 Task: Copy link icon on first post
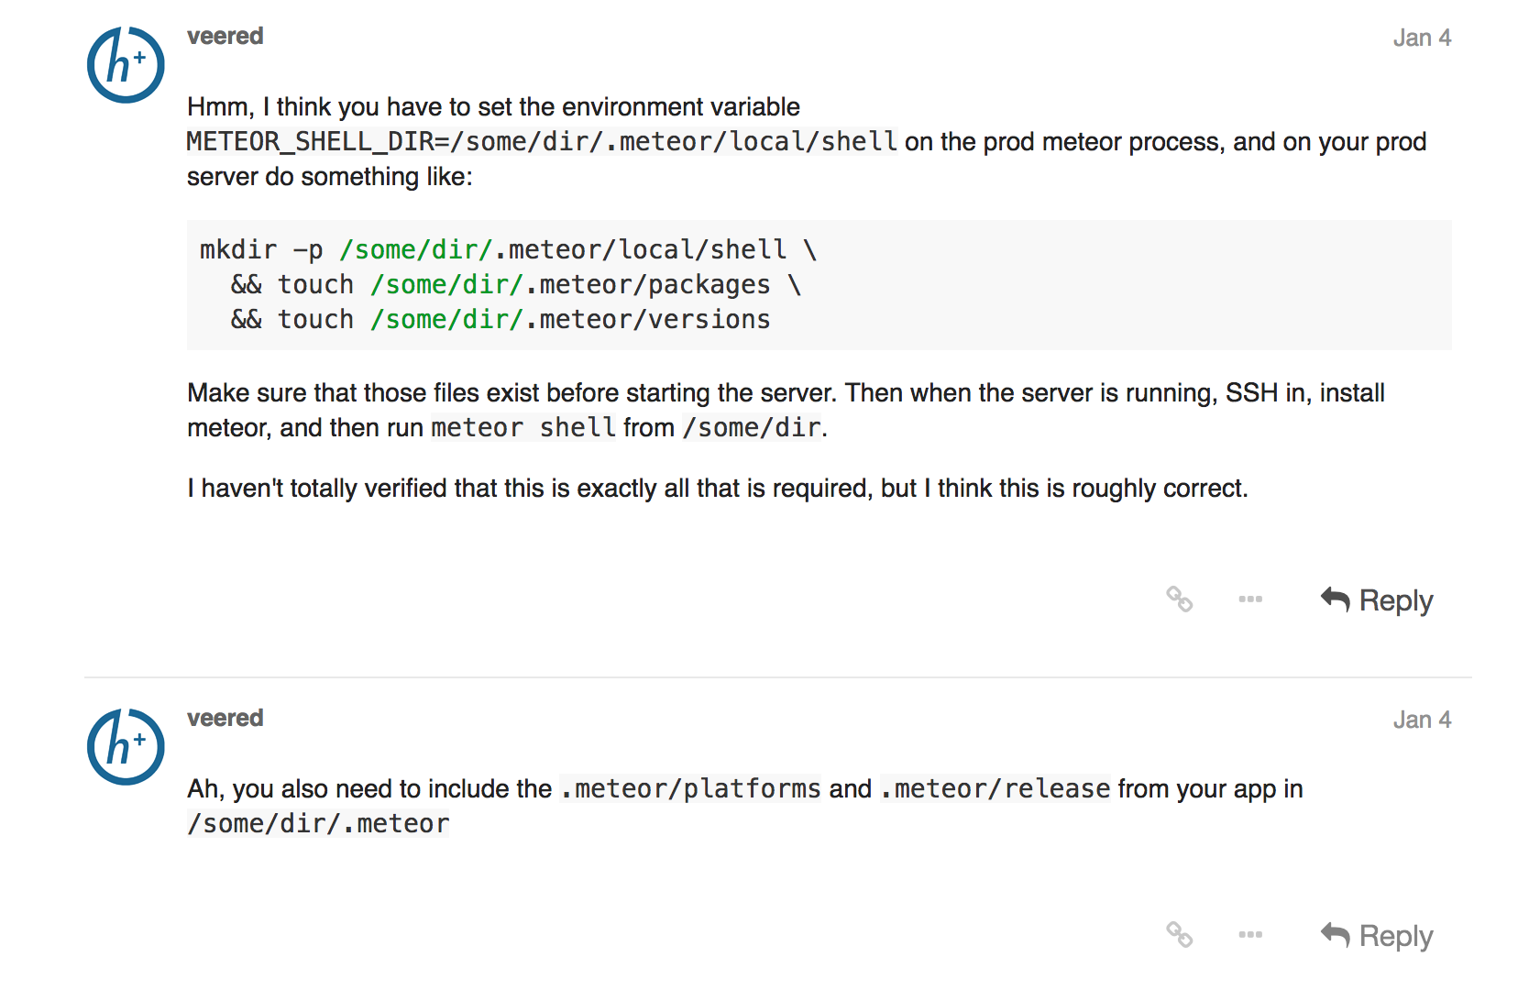click(1179, 599)
